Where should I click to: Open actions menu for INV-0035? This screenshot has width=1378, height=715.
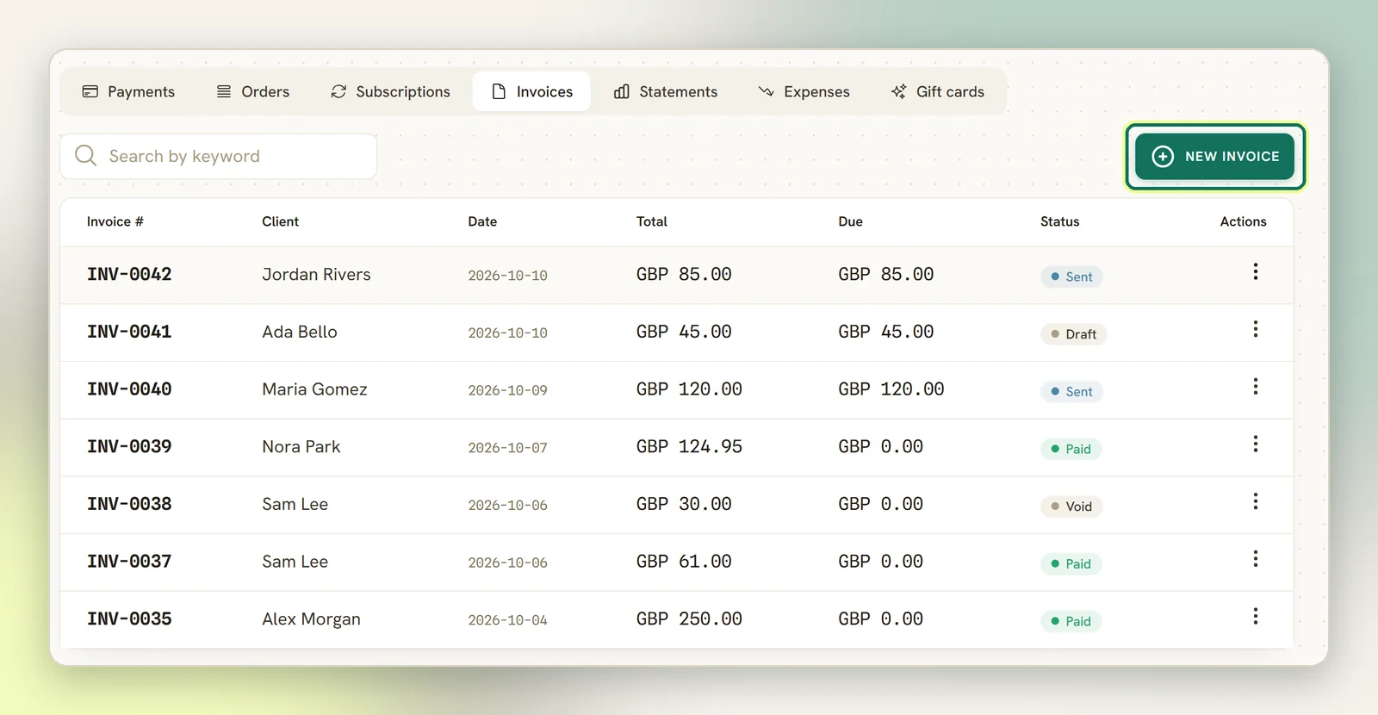pos(1255,616)
